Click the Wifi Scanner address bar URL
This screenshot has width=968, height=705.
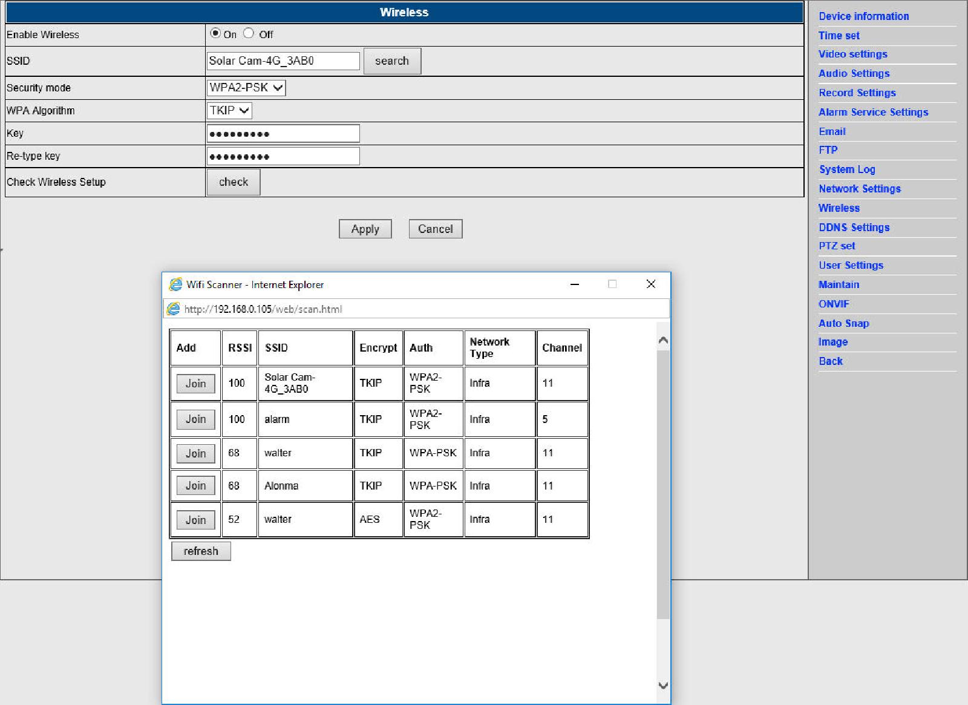coord(263,309)
